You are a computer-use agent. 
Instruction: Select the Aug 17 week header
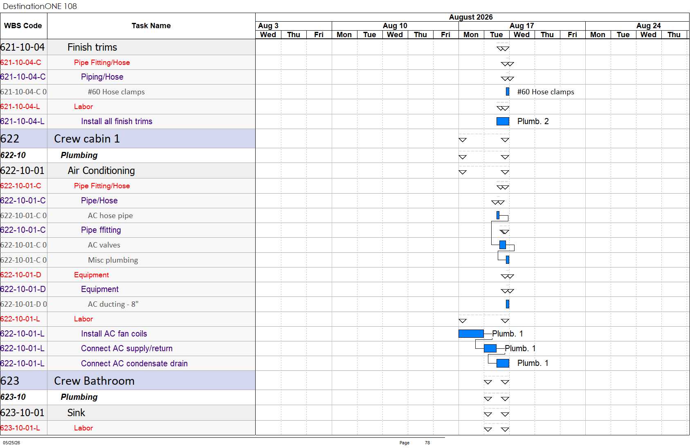(x=522, y=26)
